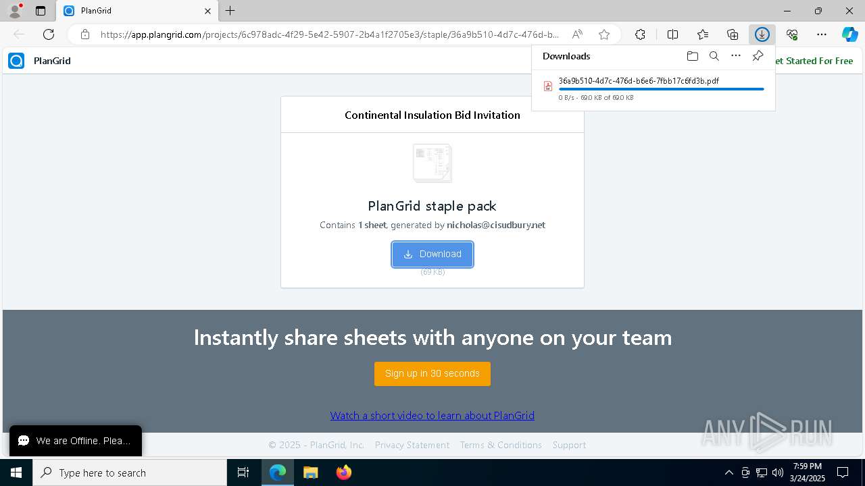
Task: Open network settings tray icon
Action: click(x=761, y=473)
